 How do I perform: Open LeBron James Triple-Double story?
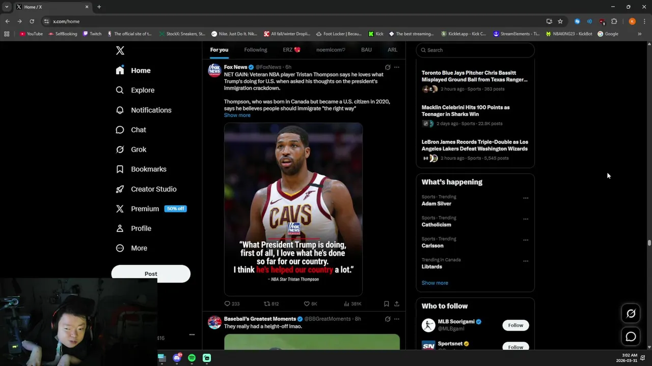click(x=475, y=150)
